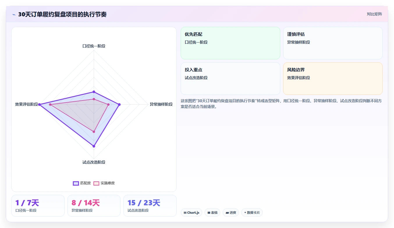This screenshot has height=228, width=394.
Task: Toggle the 匹配度 legend item
Action: coord(82,183)
